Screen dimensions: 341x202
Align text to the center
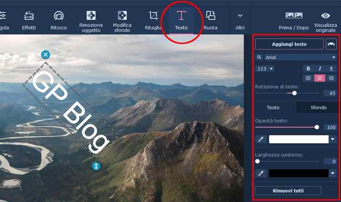pos(320,78)
